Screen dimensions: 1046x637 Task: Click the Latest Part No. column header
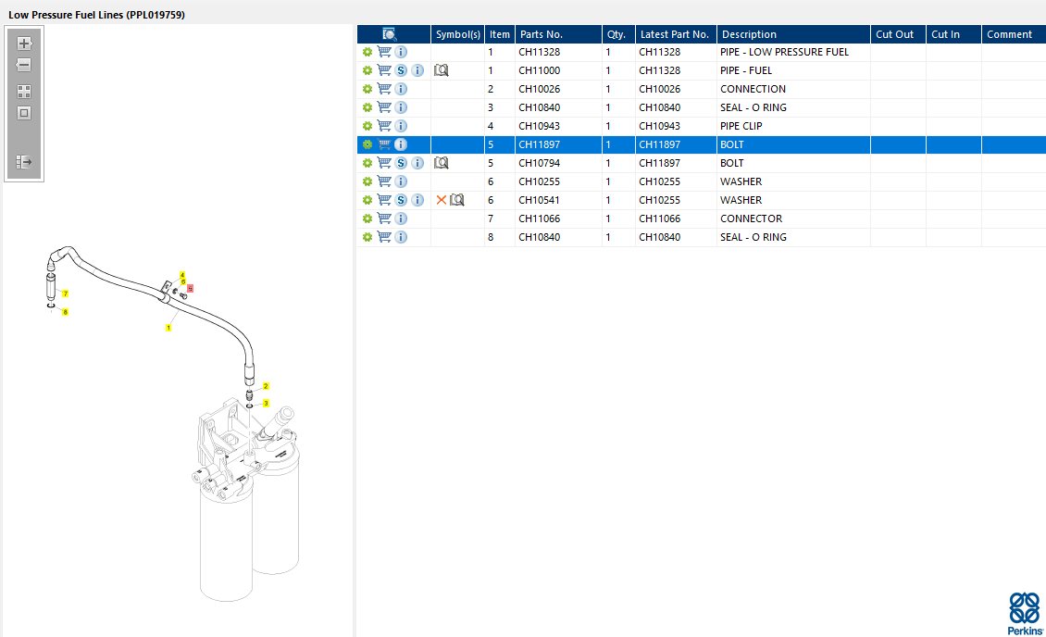point(675,34)
